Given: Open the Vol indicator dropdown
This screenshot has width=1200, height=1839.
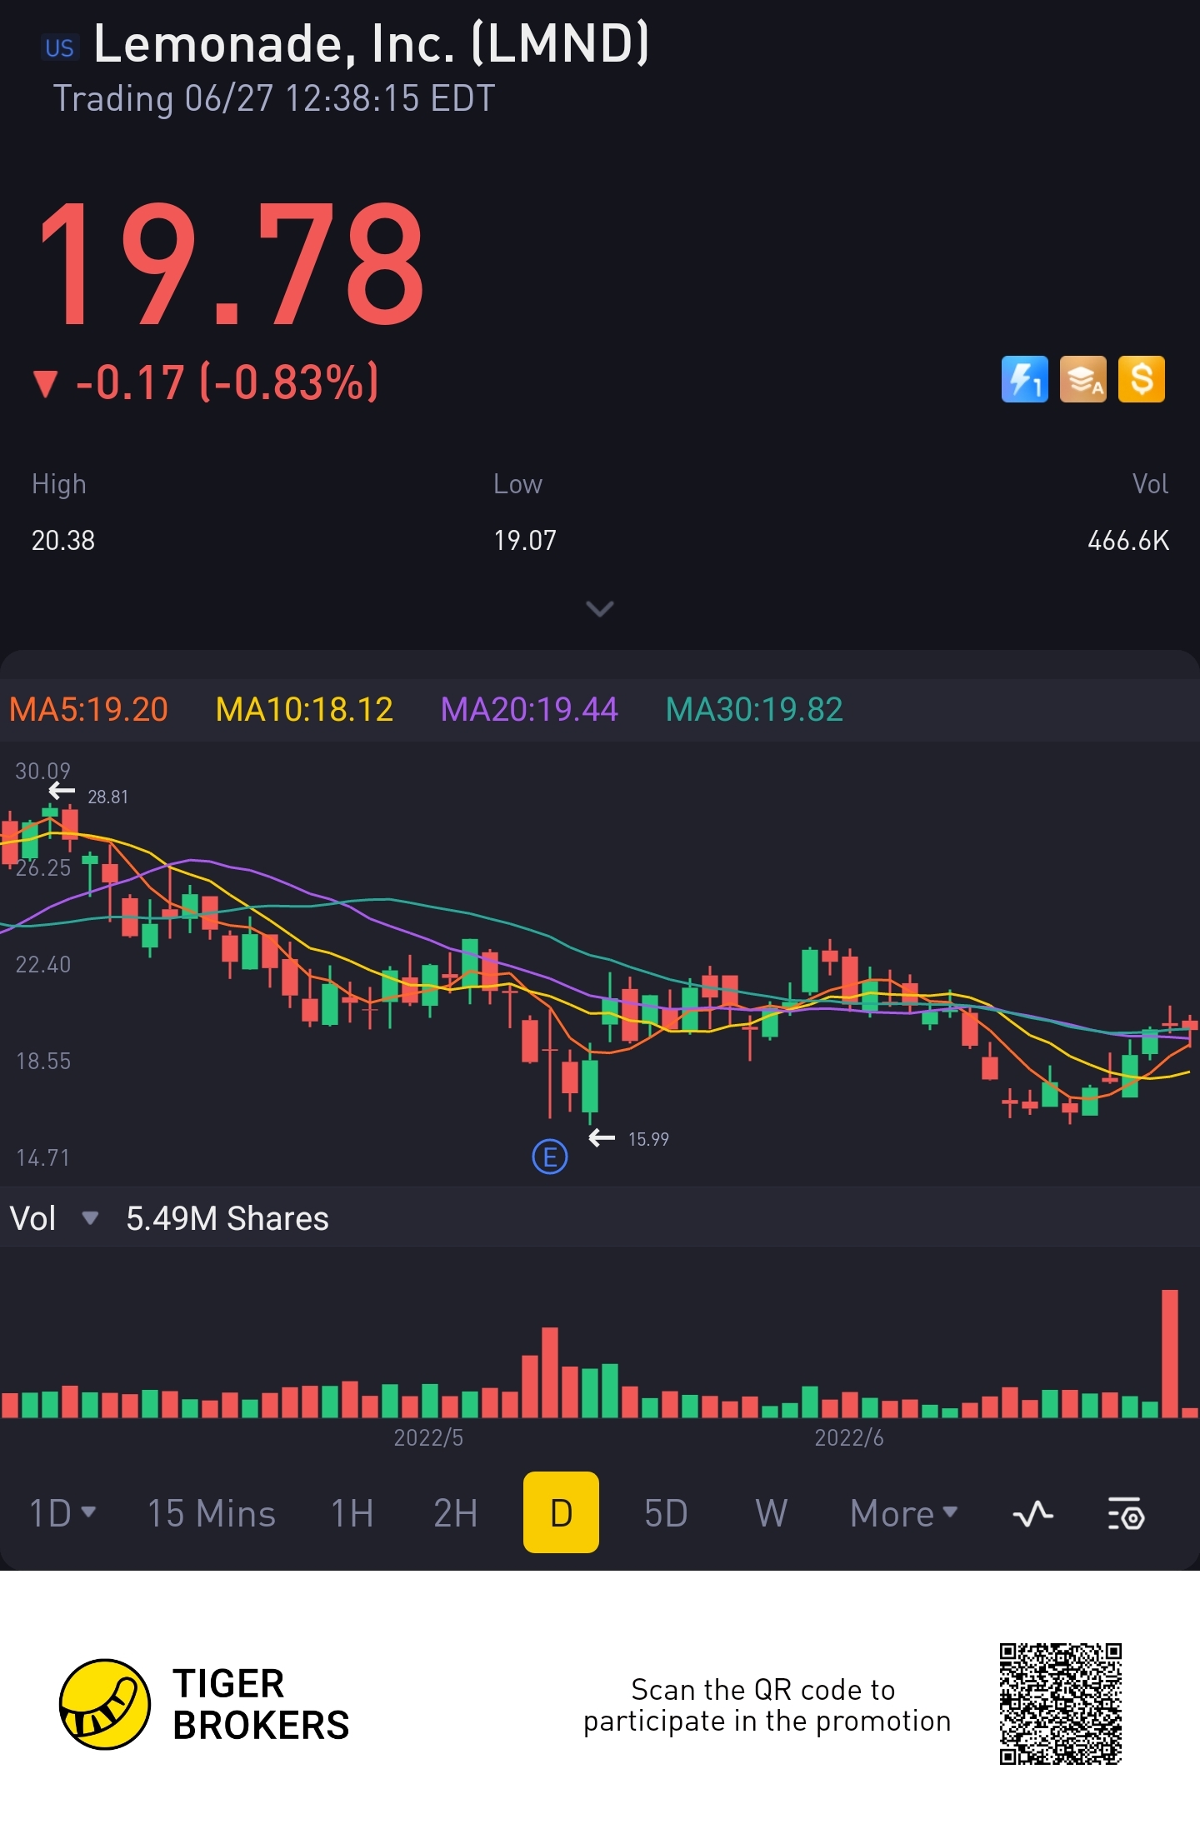Looking at the screenshot, I should (x=90, y=1218).
